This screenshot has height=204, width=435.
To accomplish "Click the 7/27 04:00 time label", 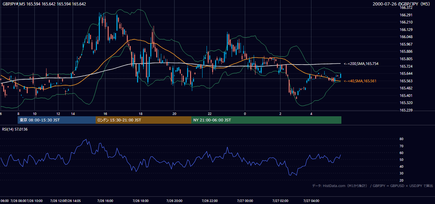I will pyautogui.click(x=311, y=201).
